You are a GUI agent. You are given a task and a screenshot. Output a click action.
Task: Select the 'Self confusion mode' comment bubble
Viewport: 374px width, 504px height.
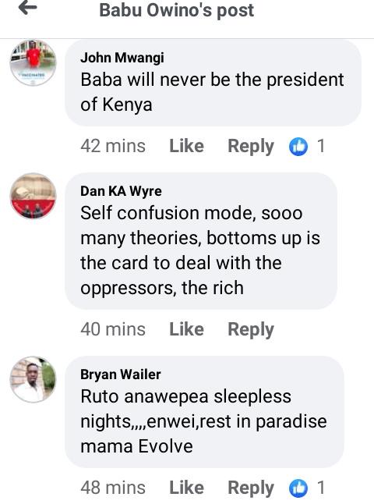click(x=201, y=241)
